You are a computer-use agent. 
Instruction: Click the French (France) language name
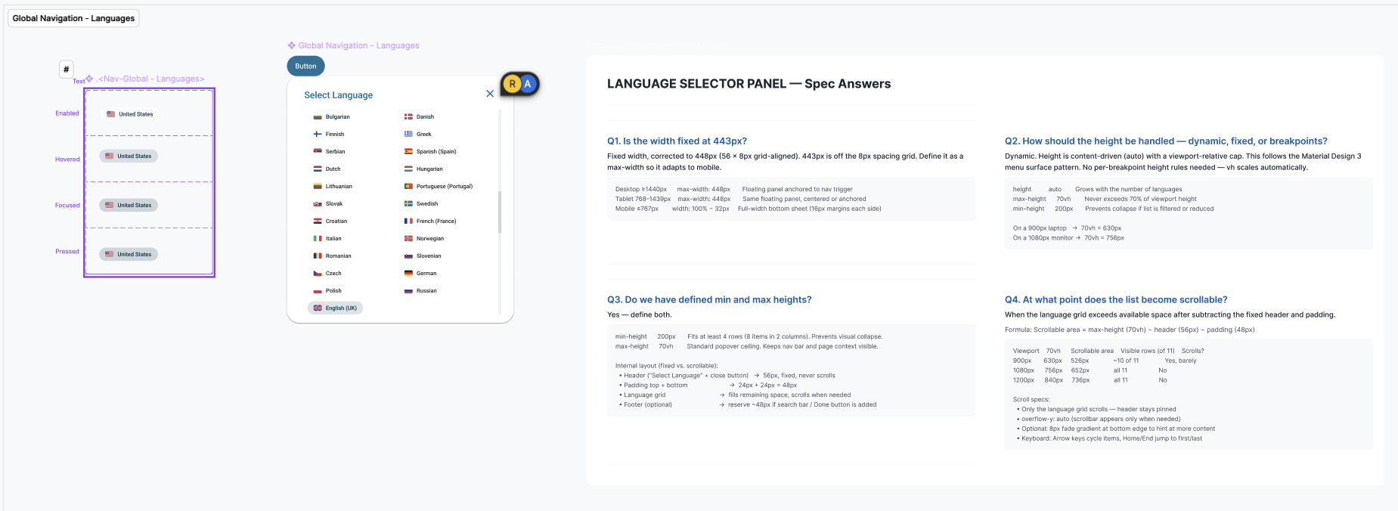tap(436, 221)
